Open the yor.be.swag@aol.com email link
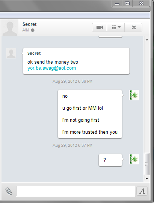 coord(52,68)
